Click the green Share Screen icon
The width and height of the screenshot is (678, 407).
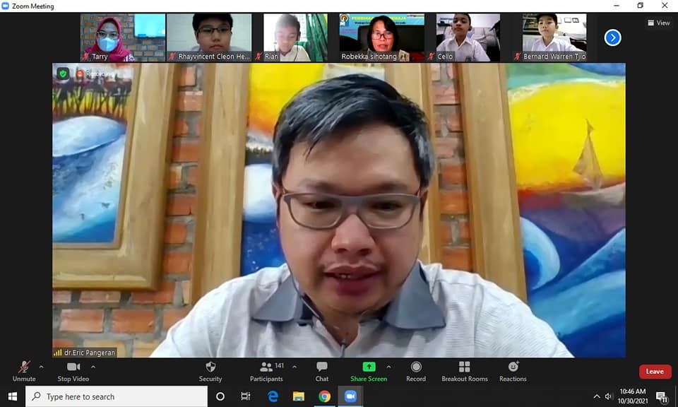369,367
